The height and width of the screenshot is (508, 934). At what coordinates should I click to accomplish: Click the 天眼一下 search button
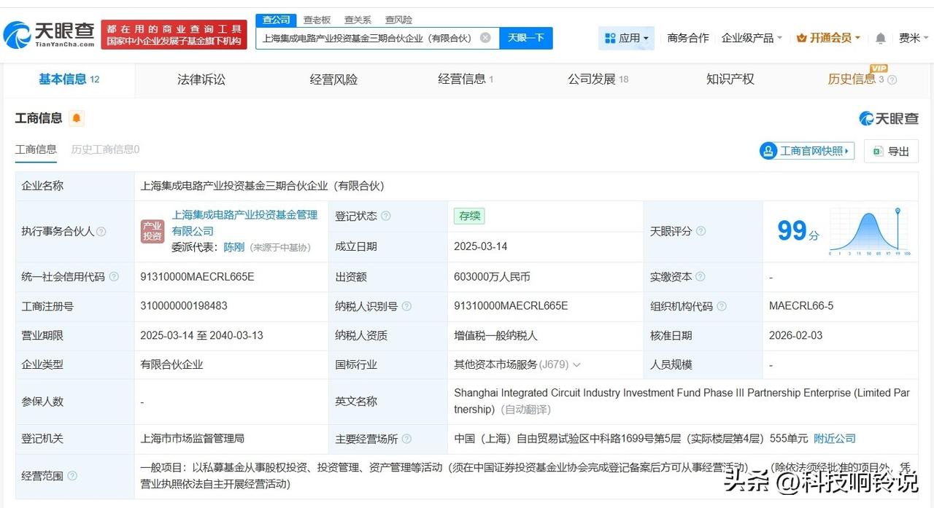tap(526, 38)
